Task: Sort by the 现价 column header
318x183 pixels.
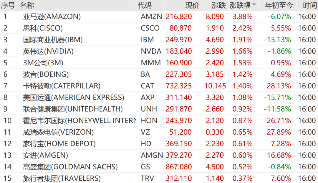Action: (192, 5)
